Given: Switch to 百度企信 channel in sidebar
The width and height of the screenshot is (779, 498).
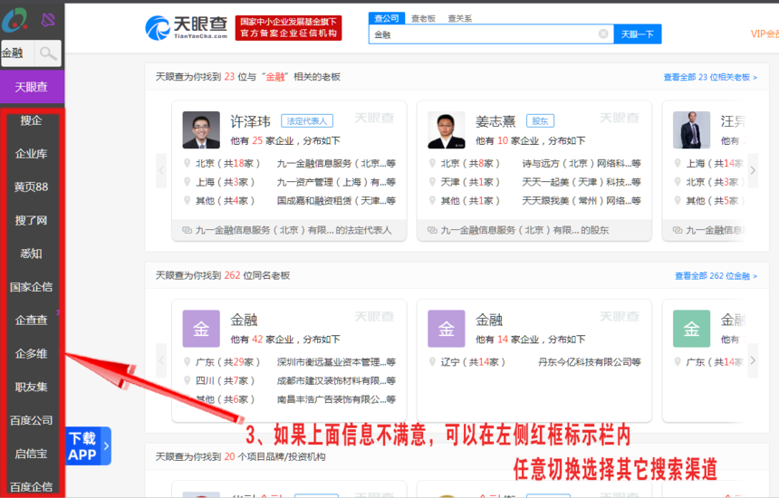Looking at the screenshot, I should (31, 486).
